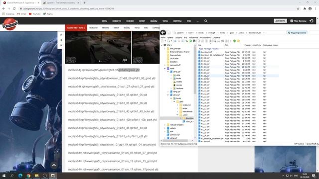Open the Windows Start menu
319x179 pixels.
[x=3, y=176]
